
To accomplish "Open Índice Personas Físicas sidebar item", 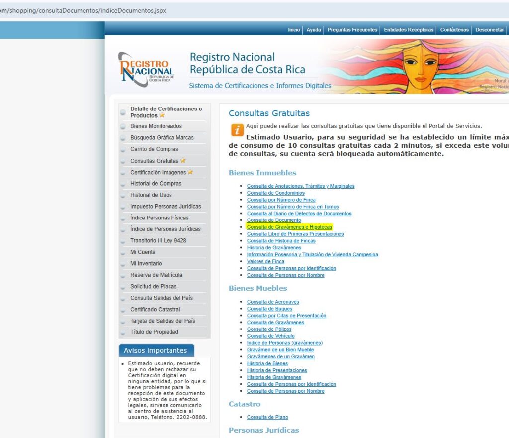I will (160, 218).
